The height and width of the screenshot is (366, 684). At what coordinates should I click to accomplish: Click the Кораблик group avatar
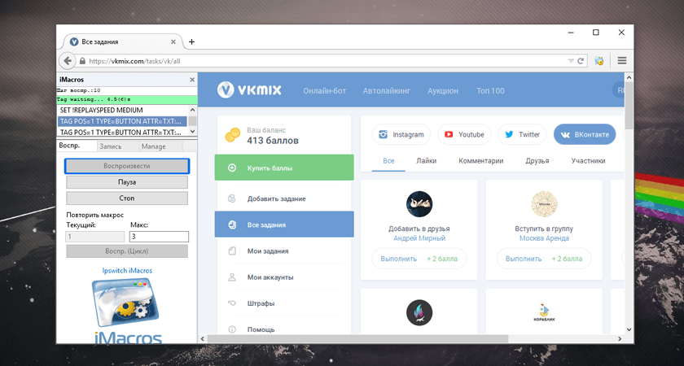pyautogui.click(x=544, y=312)
